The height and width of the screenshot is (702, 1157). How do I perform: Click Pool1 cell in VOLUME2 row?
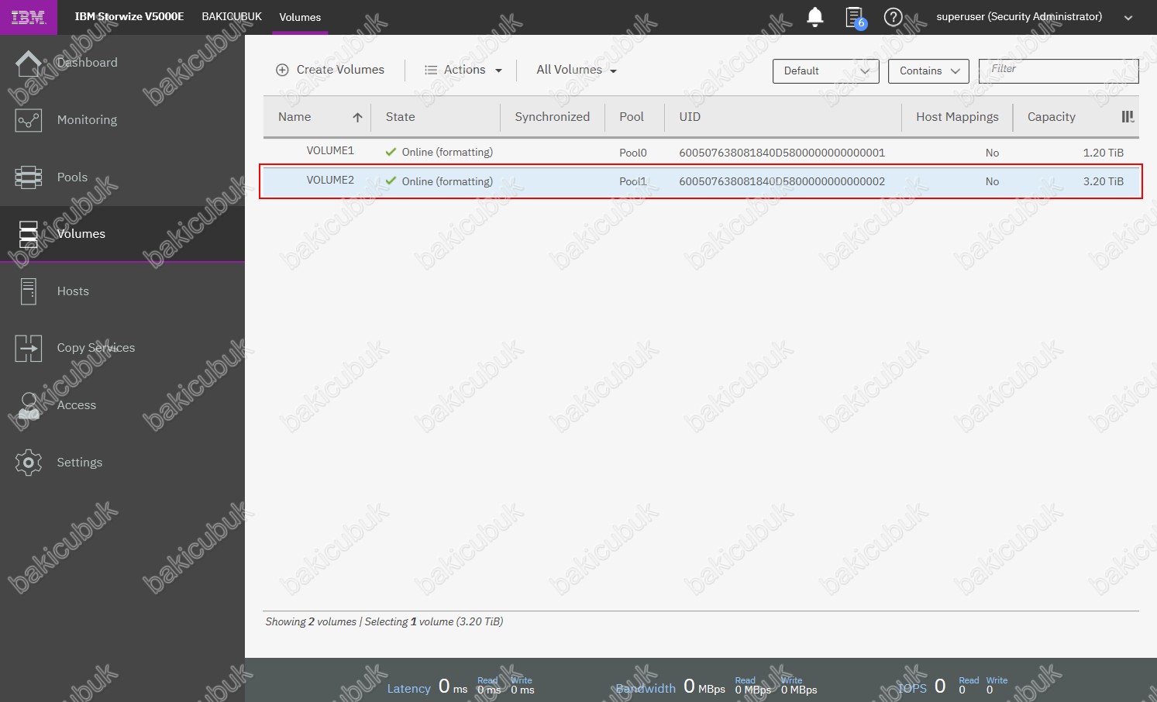click(632, 181)
